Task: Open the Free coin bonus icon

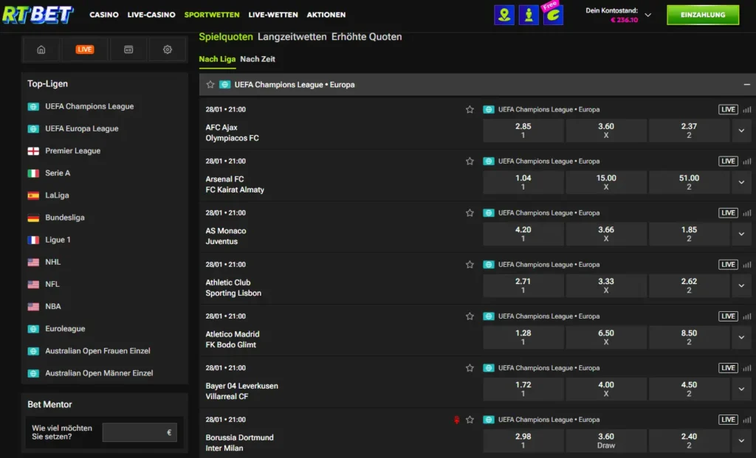Action: [x=553, y=15]
